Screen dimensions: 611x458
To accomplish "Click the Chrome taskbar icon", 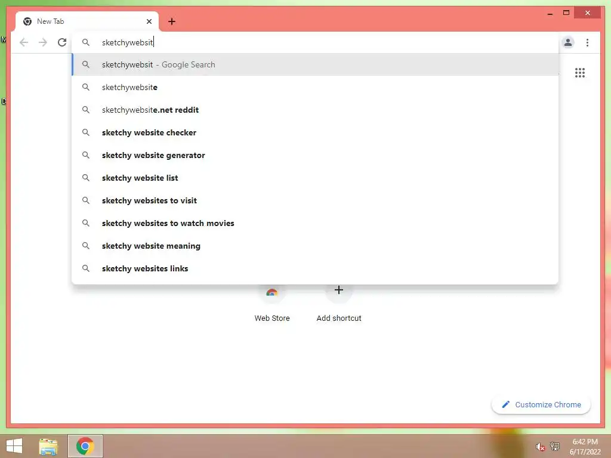I will (85, 446).
